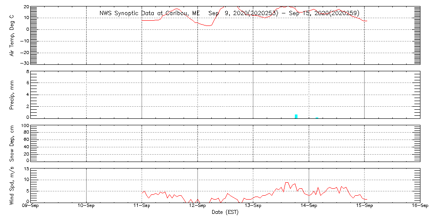Select the 100 tick on snow depth axis
The image size is (433, 216).
pos(25,126)
